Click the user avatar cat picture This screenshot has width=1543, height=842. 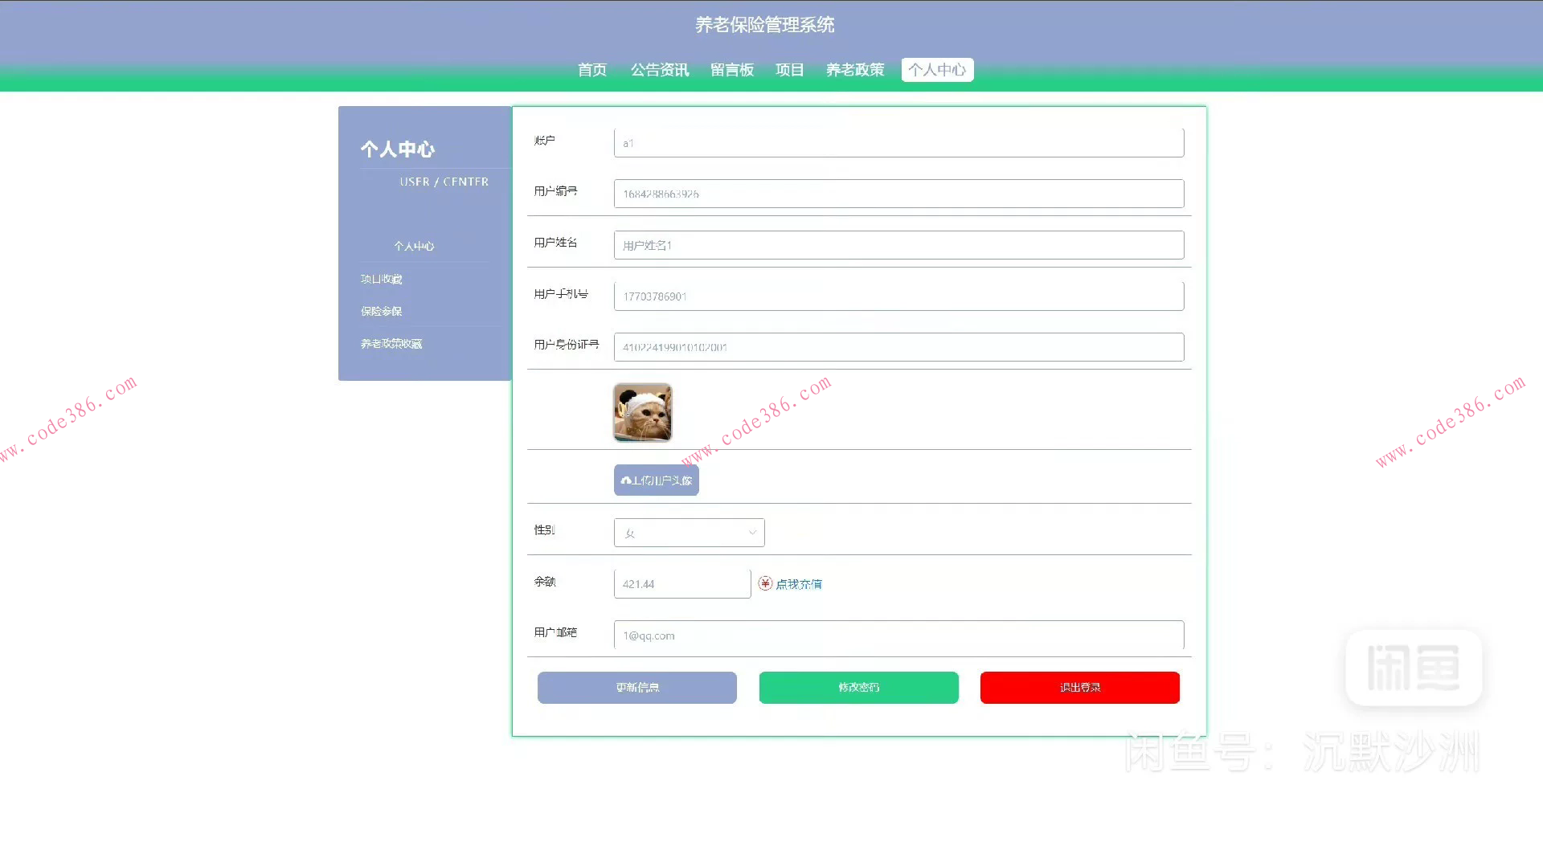point(642,412)
